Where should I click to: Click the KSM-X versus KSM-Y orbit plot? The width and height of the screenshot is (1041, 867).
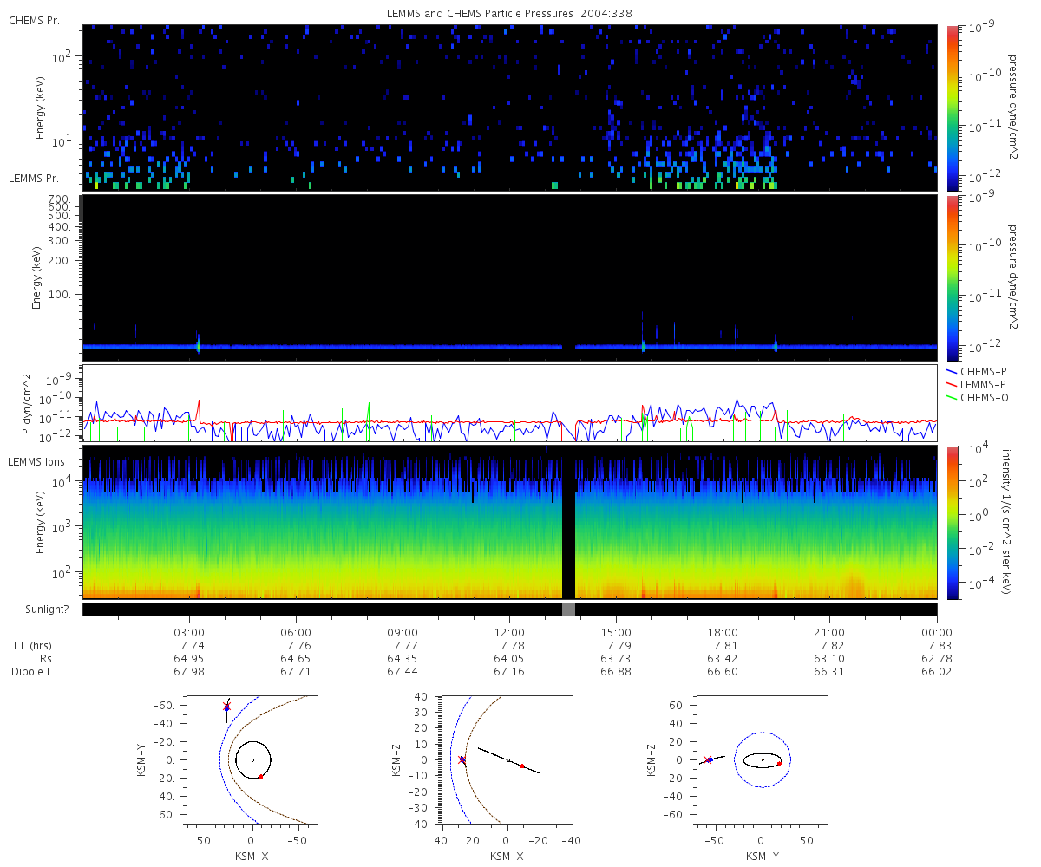(x=252, y=759)
